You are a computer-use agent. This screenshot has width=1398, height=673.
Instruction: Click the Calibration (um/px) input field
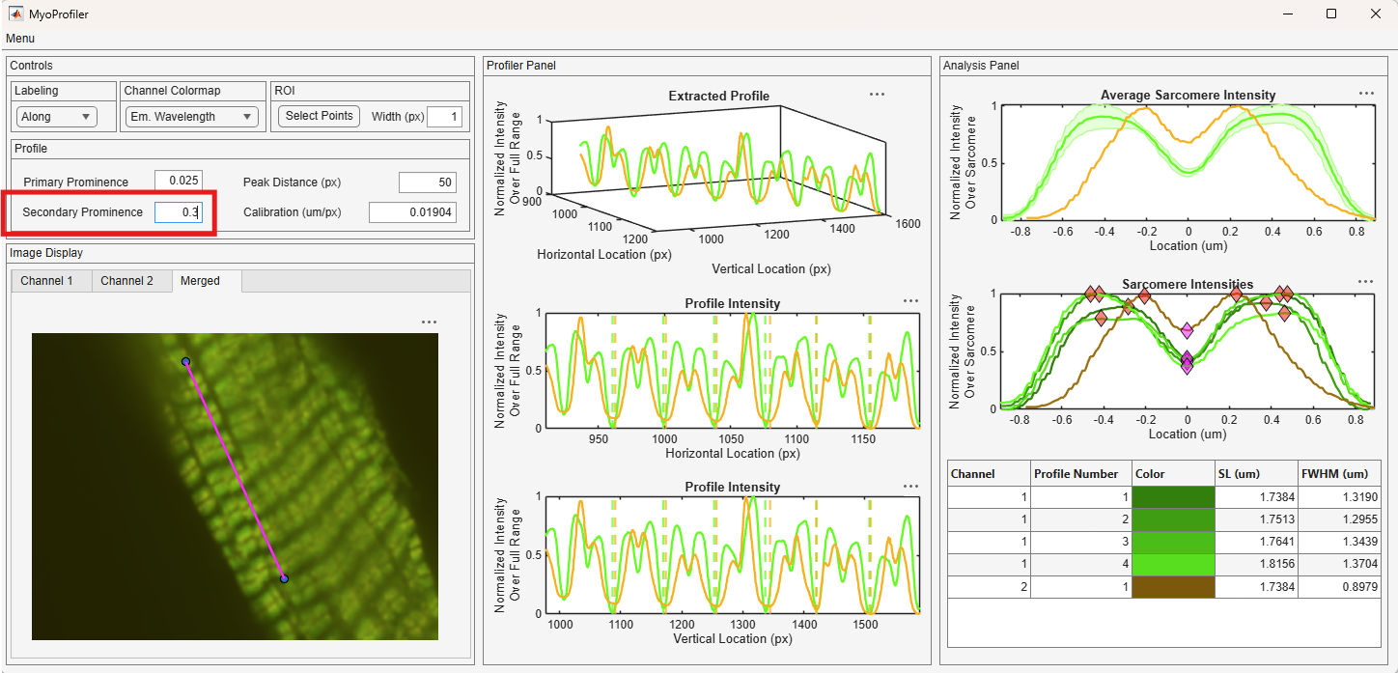pos(413,212)
